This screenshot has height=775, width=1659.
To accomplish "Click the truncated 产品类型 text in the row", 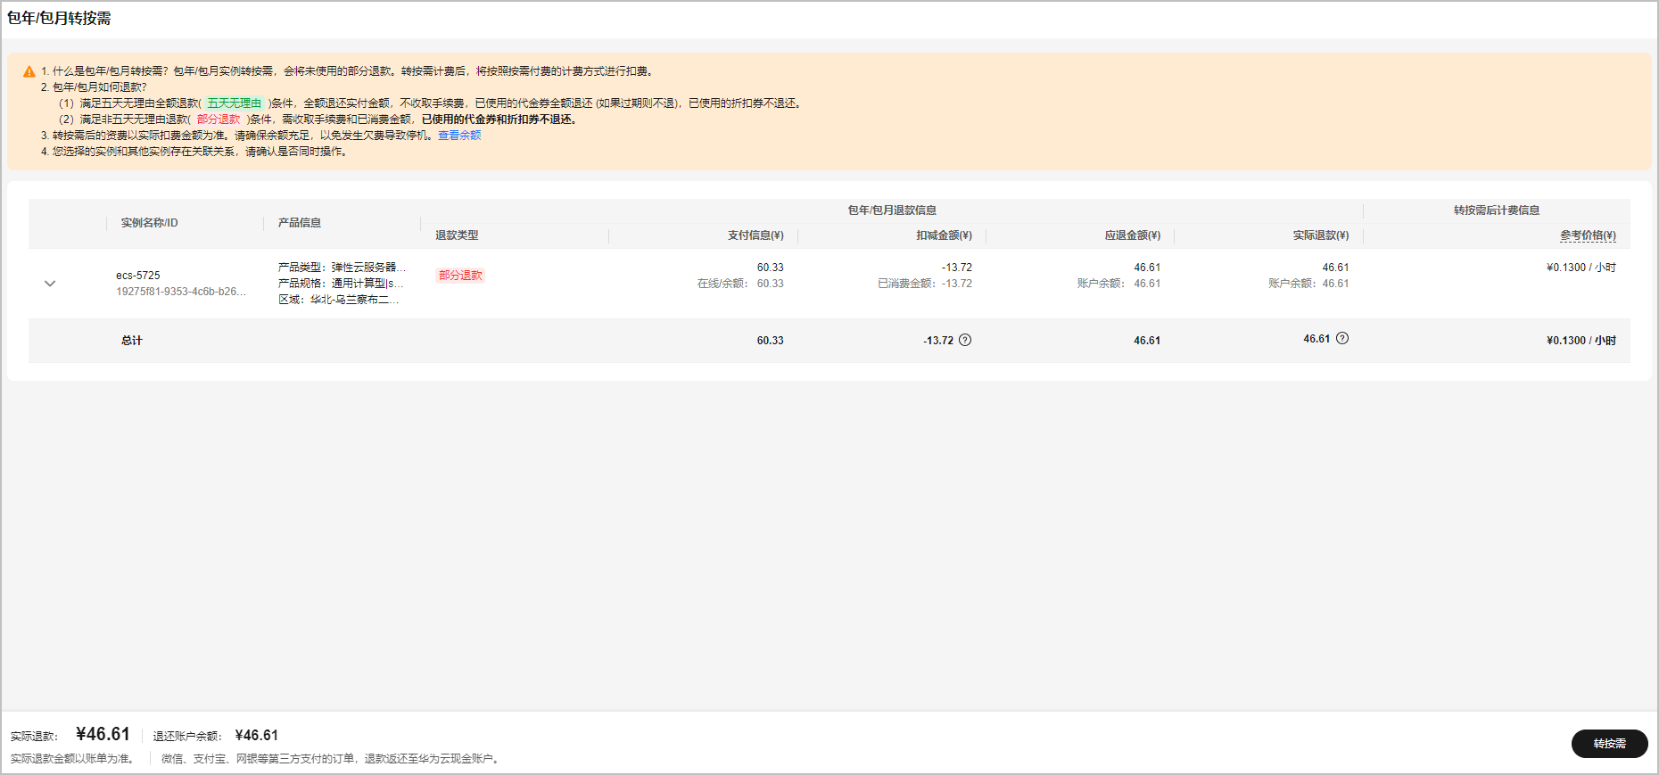I will coord(342,268).
